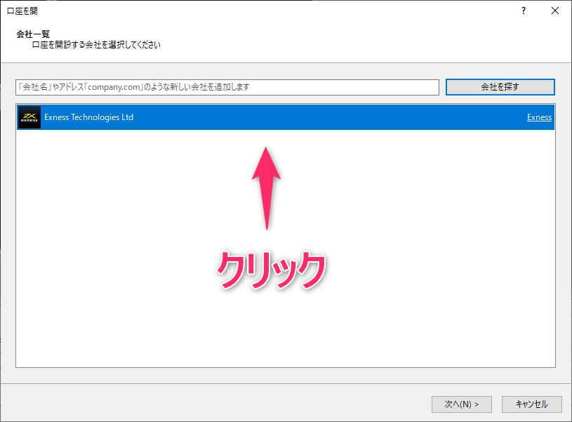Click the Exness logo icon
The image size is (572, 422).
pyautogui.click(x=29, y=117)
